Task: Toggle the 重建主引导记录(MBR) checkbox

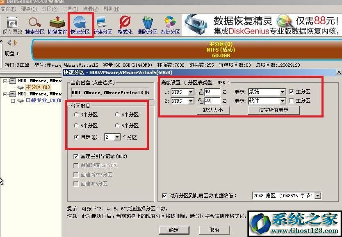Action: tap(76, 156)
